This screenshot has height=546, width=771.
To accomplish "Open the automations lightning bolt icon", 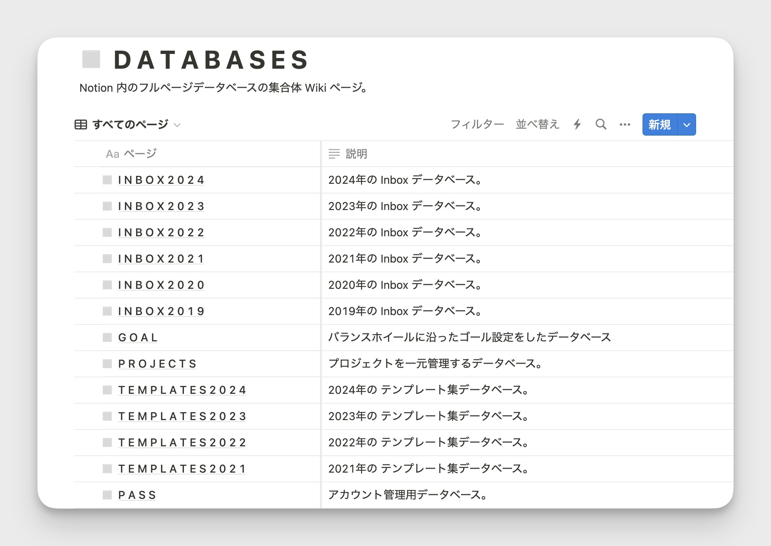I will (577, 124).
